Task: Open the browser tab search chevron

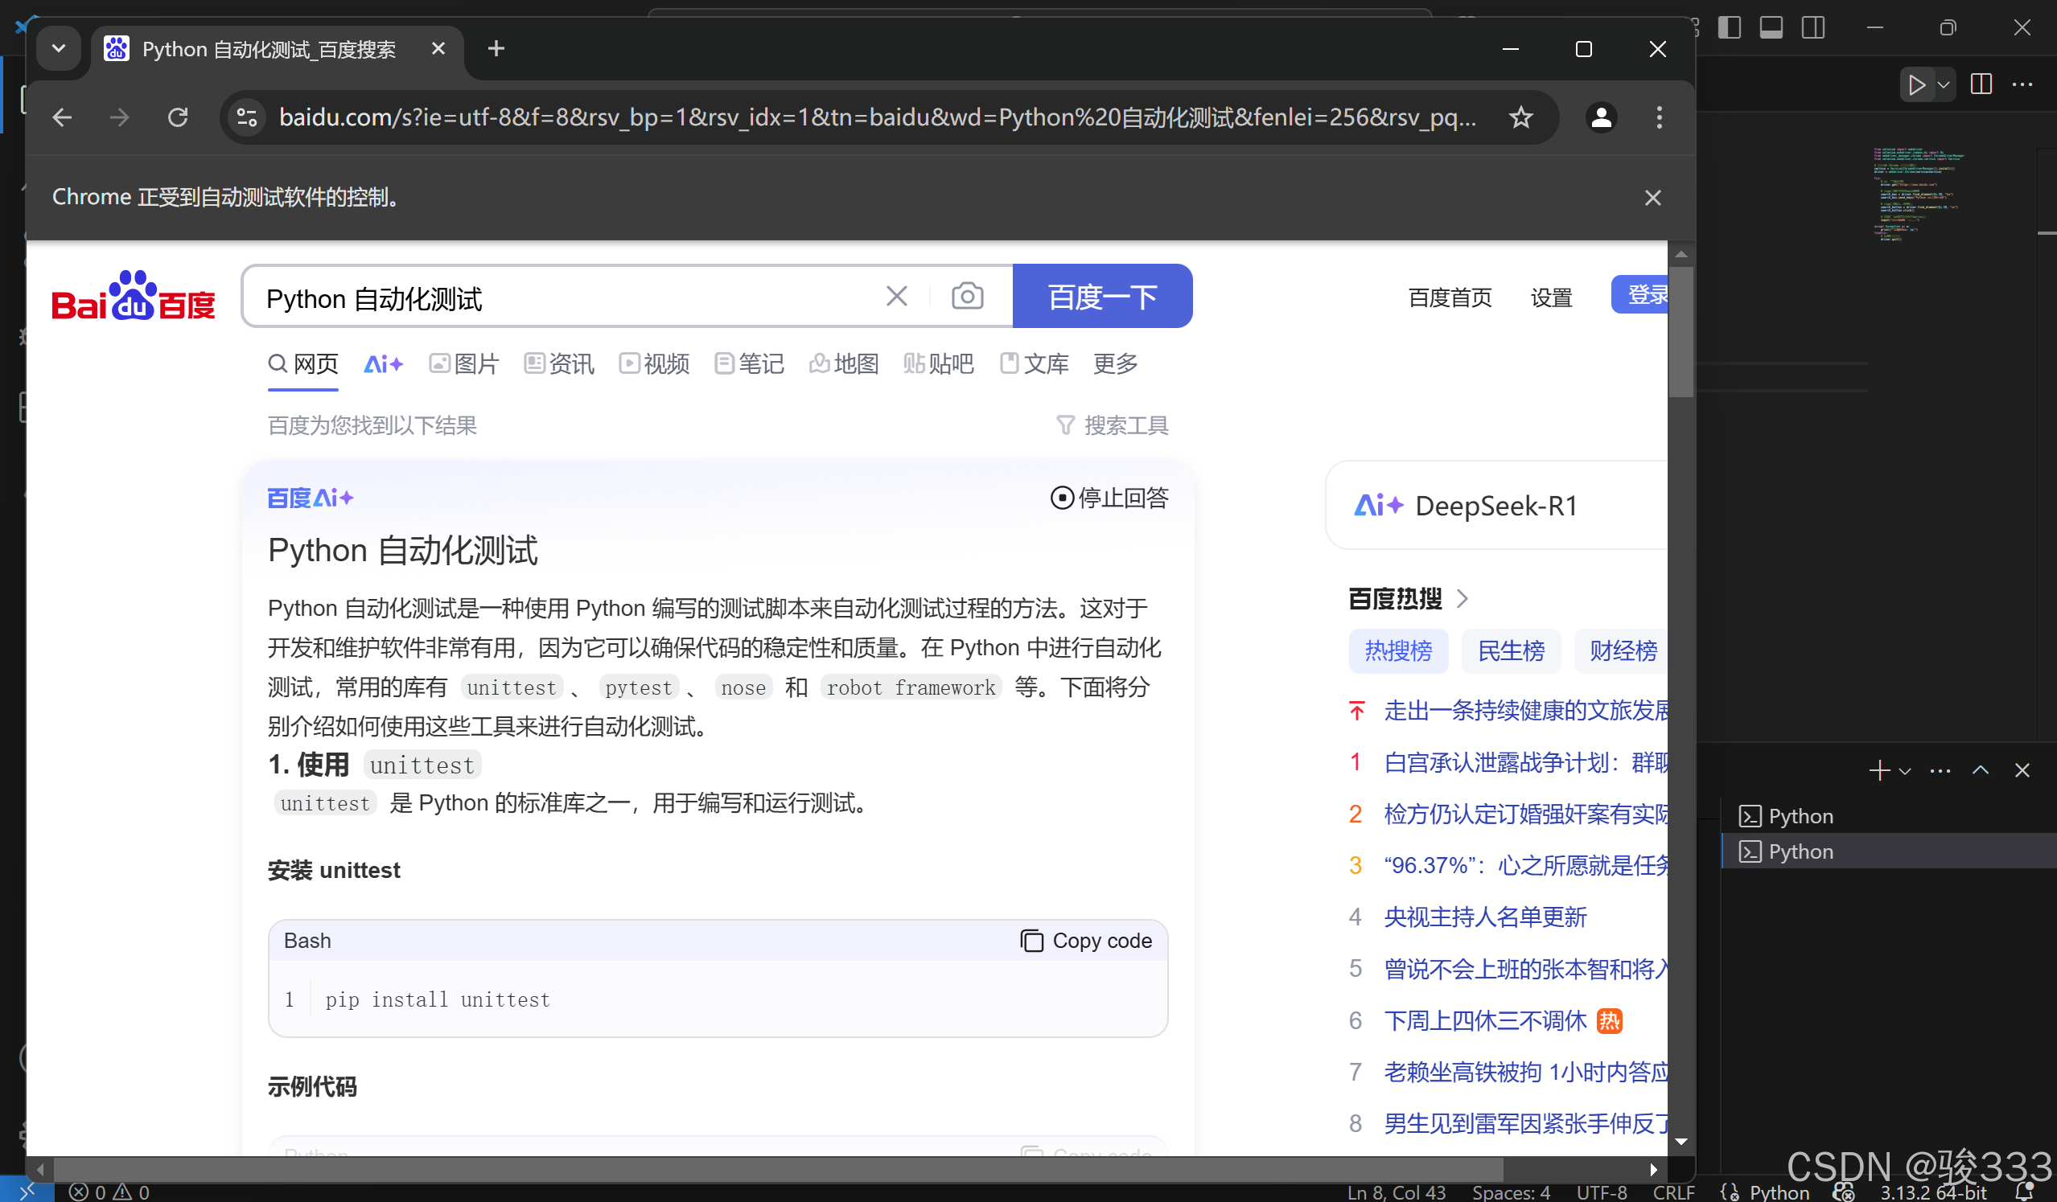Action: 58,48
